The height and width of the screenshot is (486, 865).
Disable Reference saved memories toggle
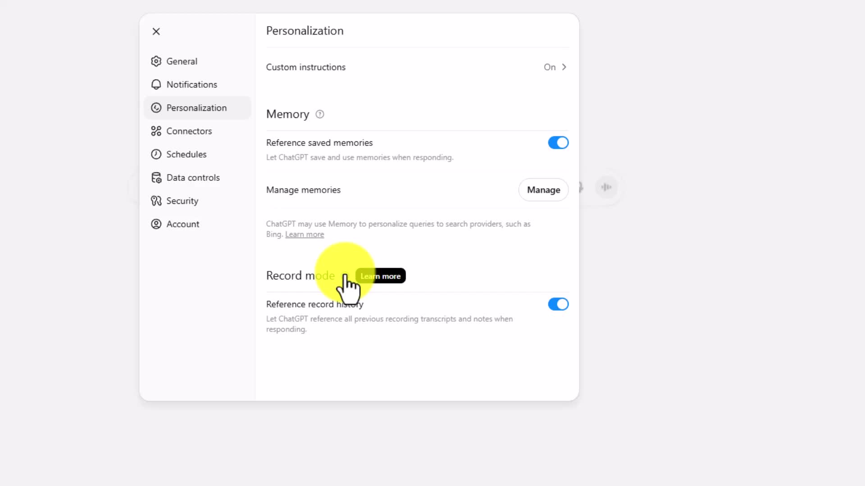point(558,143)
